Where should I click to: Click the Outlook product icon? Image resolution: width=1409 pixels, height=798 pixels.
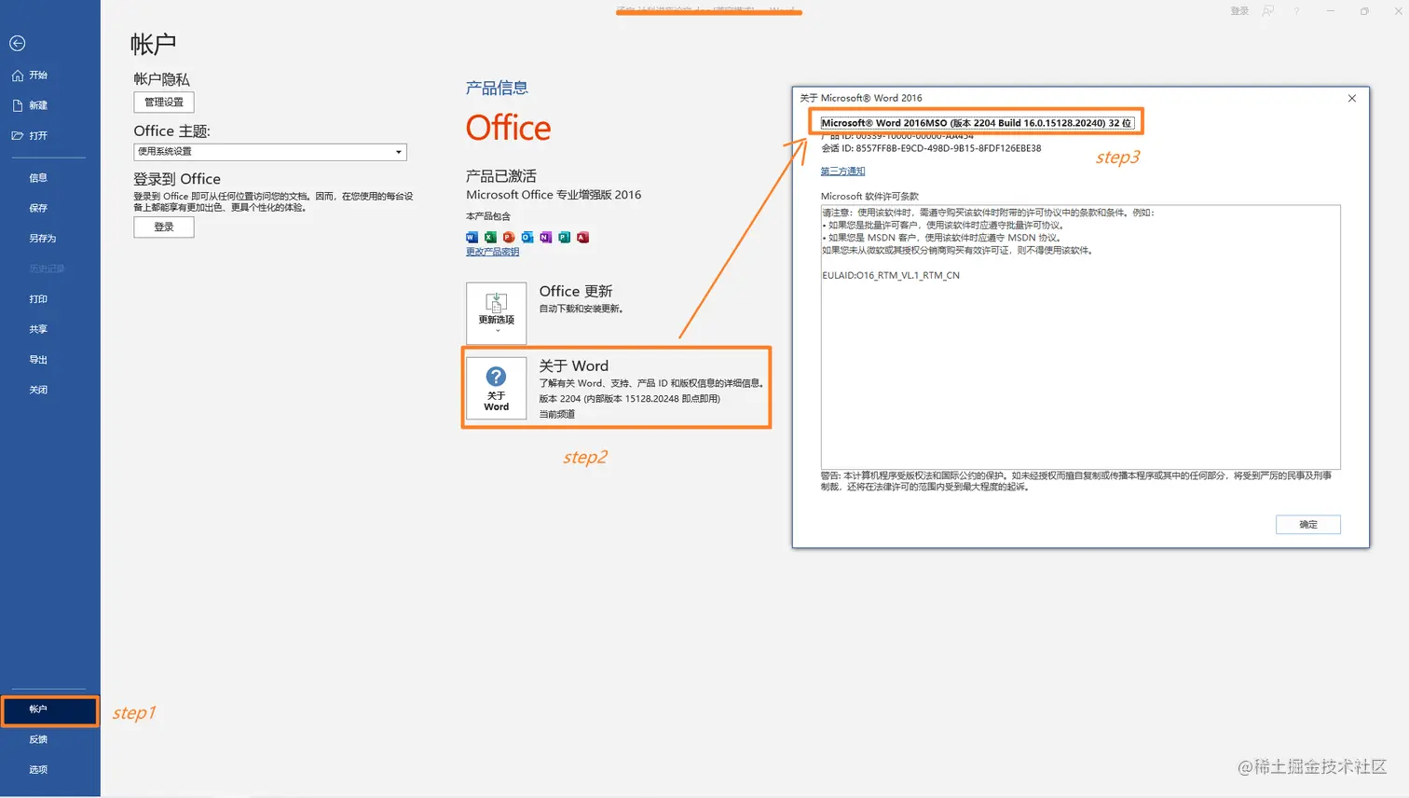click(527, 238)
